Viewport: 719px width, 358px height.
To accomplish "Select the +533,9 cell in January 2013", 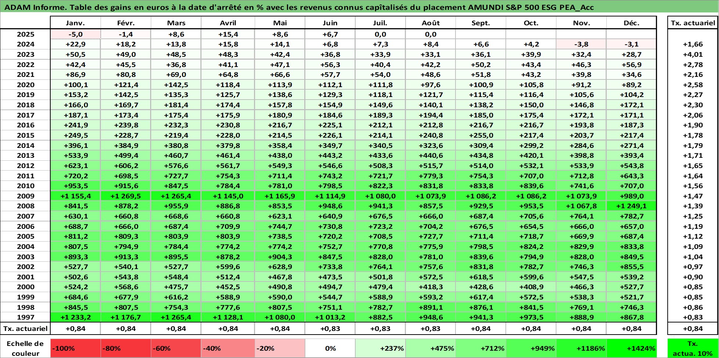I will pos(75,156).
